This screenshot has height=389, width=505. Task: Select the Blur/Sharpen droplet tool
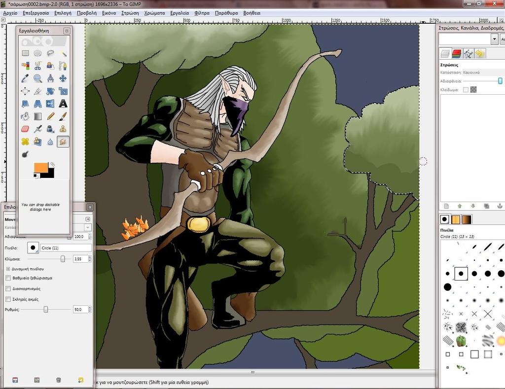coord(50,141)
